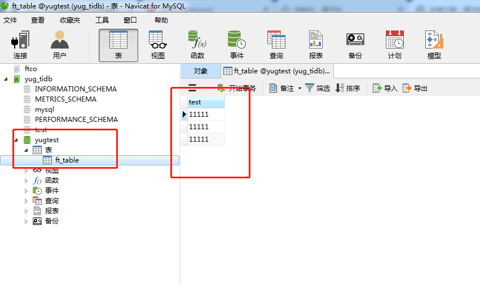Image resolution: width=480 pixels, height=285 pixels.
Task: Select the second 11111 cell
Action: (206, 126)
